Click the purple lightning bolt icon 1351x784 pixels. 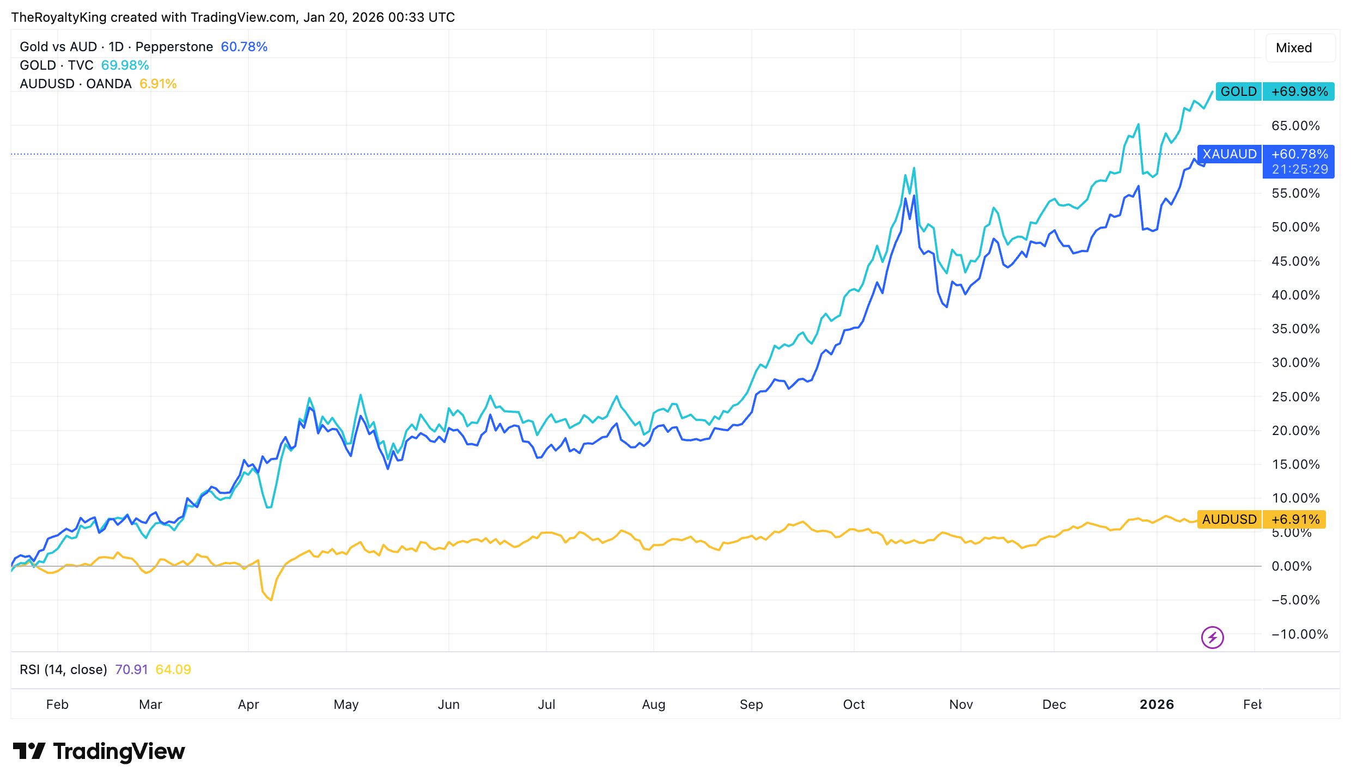pos(1212,637)
